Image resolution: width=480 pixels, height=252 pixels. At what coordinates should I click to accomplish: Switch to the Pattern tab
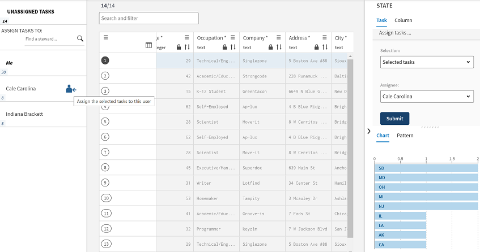[405, 136]
